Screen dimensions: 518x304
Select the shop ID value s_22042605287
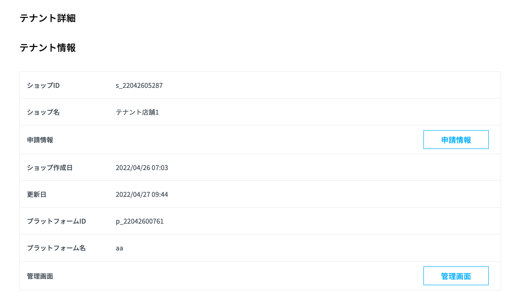click(139, 85)
